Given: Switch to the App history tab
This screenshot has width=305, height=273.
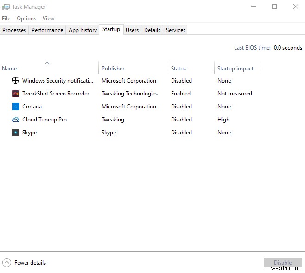Looking at the screenshot, I should [83, 30].
